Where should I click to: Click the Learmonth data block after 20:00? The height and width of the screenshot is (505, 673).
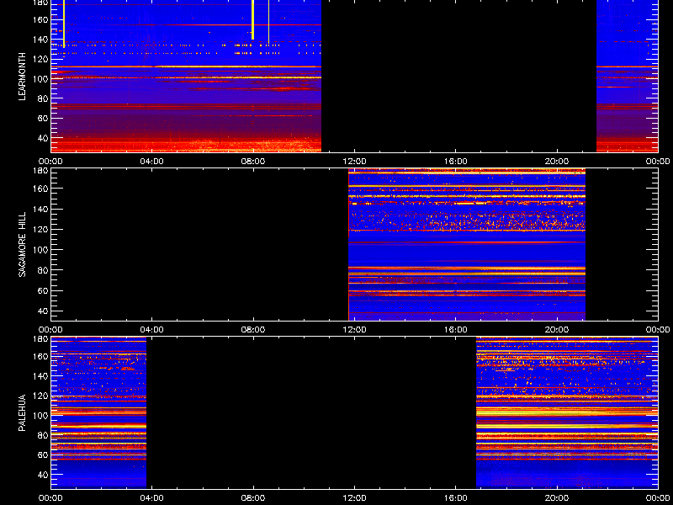click(627, 76)
